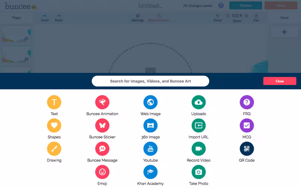Screen dimensions: 301x188
Task: Add an MCQ checkbox item
Action: pyautogui.click(x=247, y=126)
